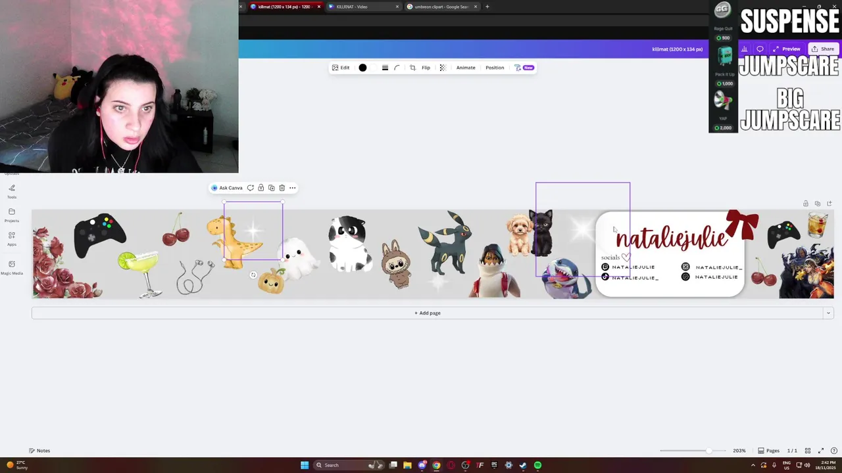842x473 pixels.
Task: Click comment icon on floating toolbar
Action: [251, 188]
